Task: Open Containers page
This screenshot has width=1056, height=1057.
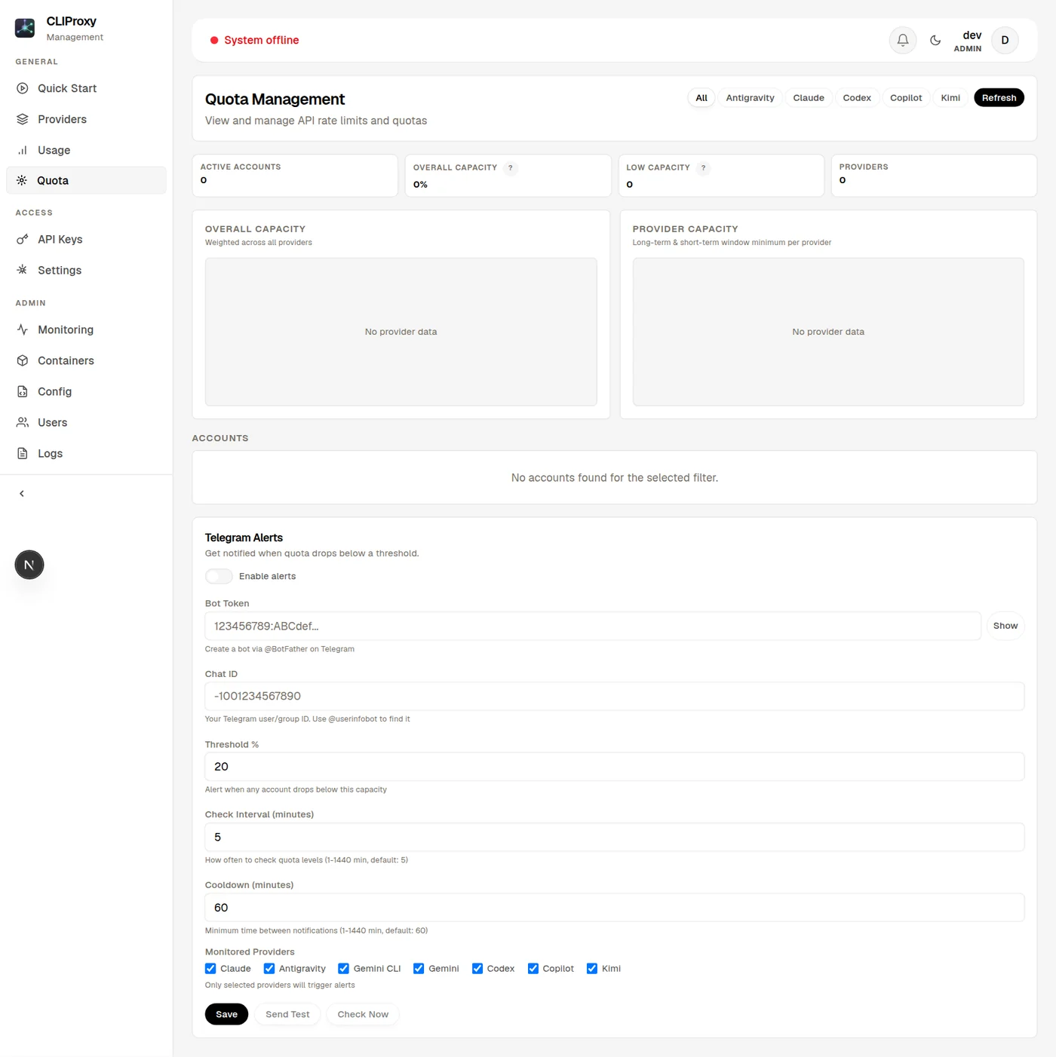Action: coord(86,360)
